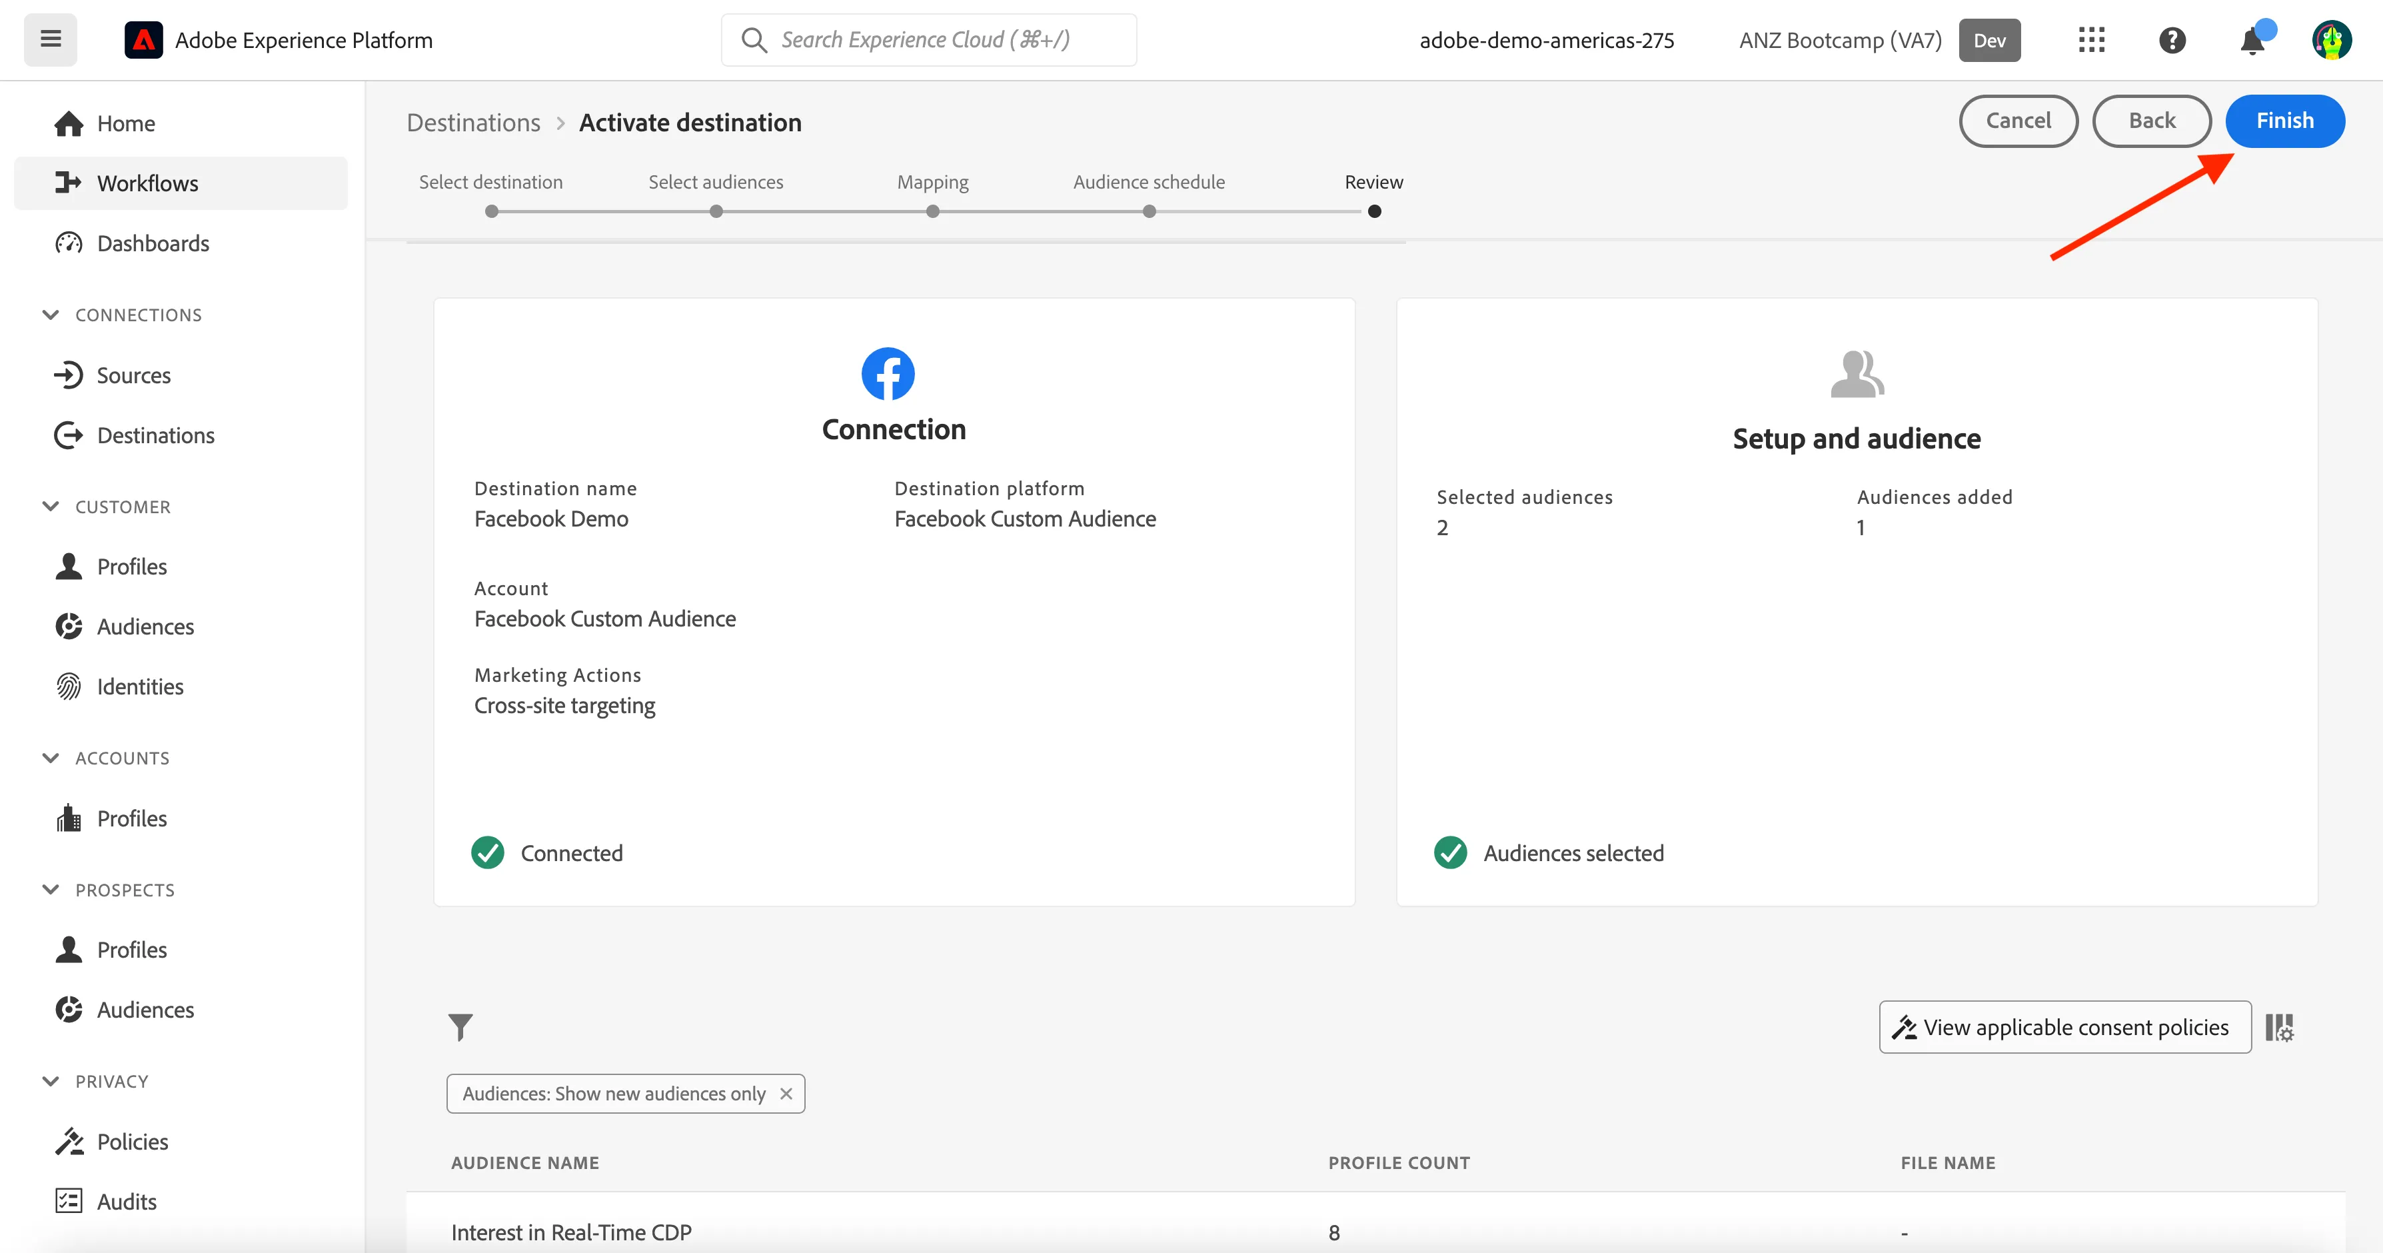
Task: Click the Cancel button
Action: tap(2018, 121)
